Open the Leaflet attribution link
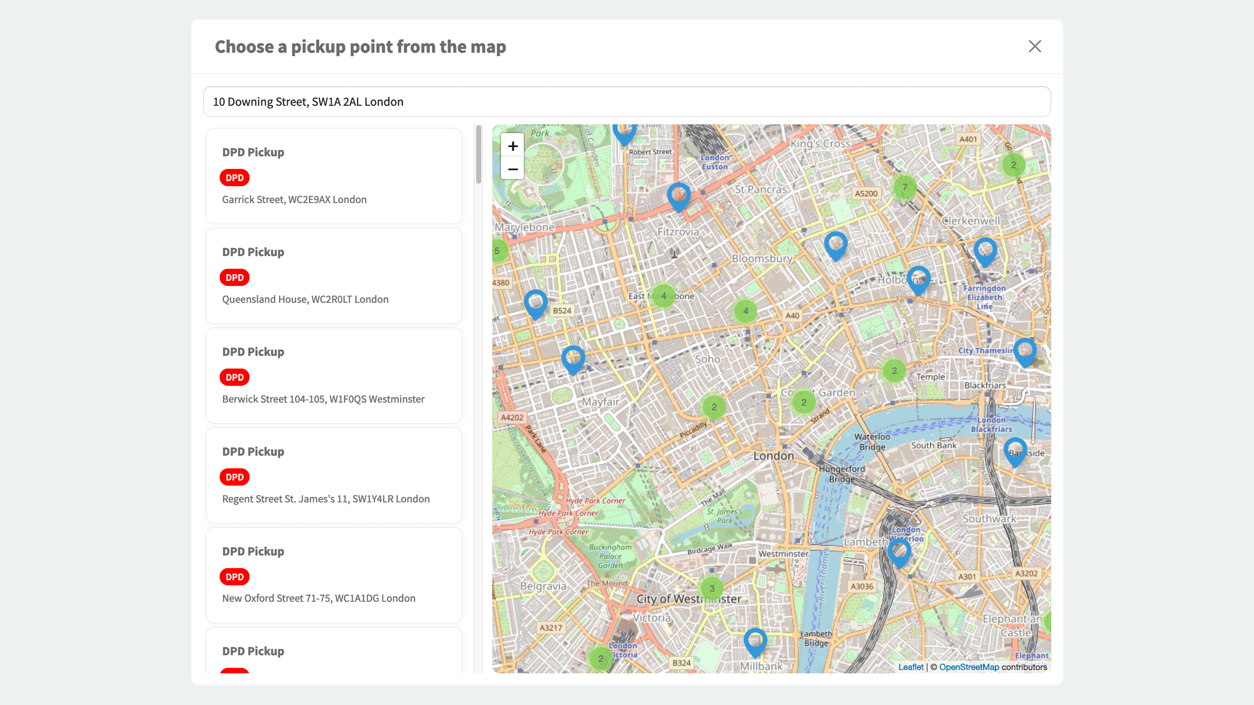Screen dimensions: 1254x705 pyautogui.click(x=911, y=667)
